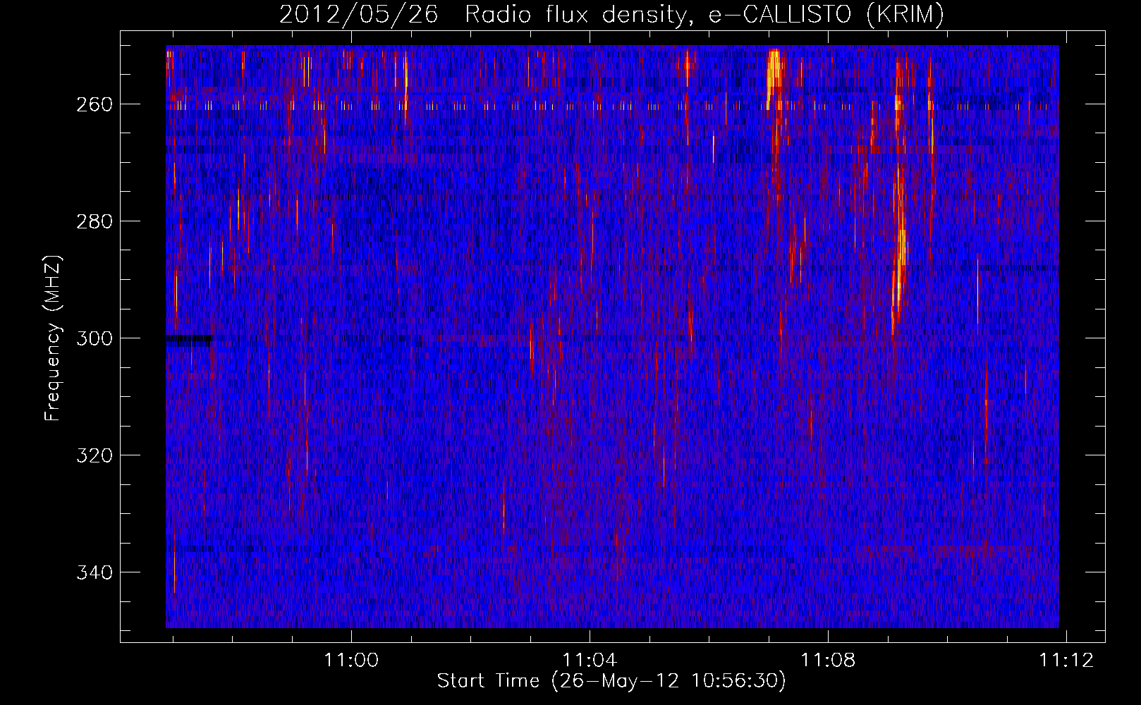Image resolution: width=1141 pixels, height=705 pixels.
Task: Click the 340 frequency tick label
Action: coord(94,572)
